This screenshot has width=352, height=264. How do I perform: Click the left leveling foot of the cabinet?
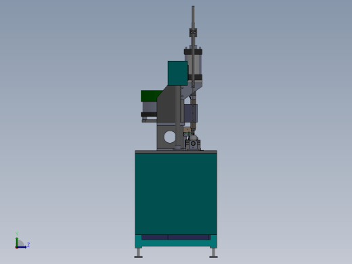[x=139, y=253]
